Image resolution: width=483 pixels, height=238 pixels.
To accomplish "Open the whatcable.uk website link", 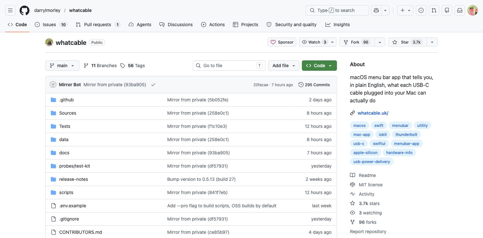I will pyautogui.click(x=373, y=113).
